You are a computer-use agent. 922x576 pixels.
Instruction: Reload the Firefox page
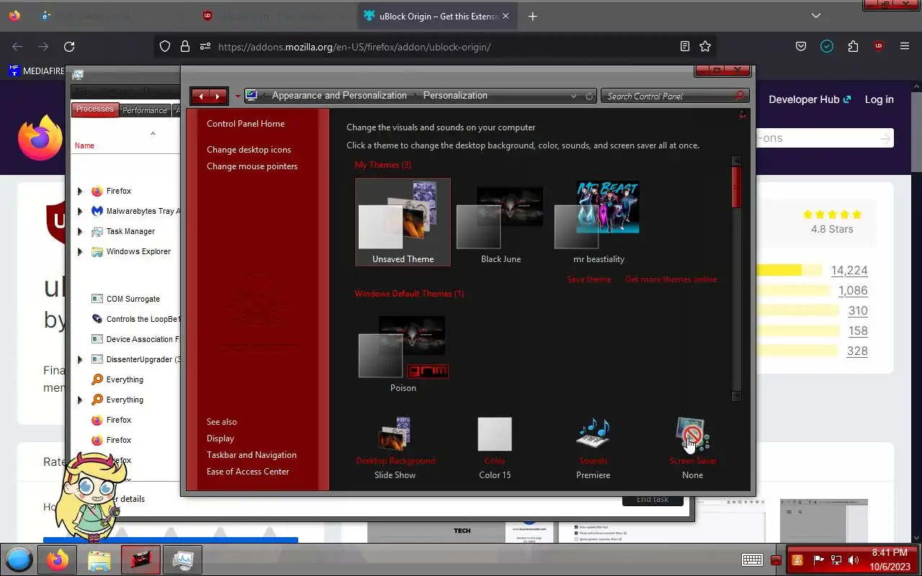[x=69, y=47]
